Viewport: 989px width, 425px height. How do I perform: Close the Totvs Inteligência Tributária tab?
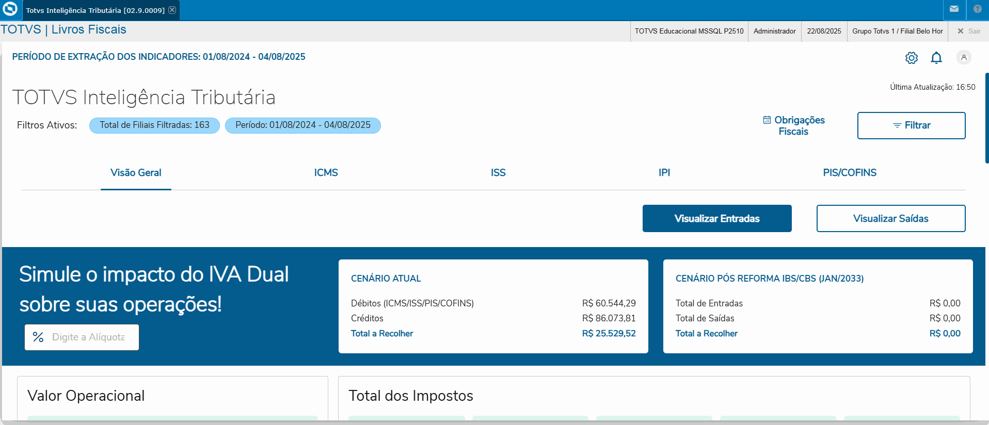(172, 10)
